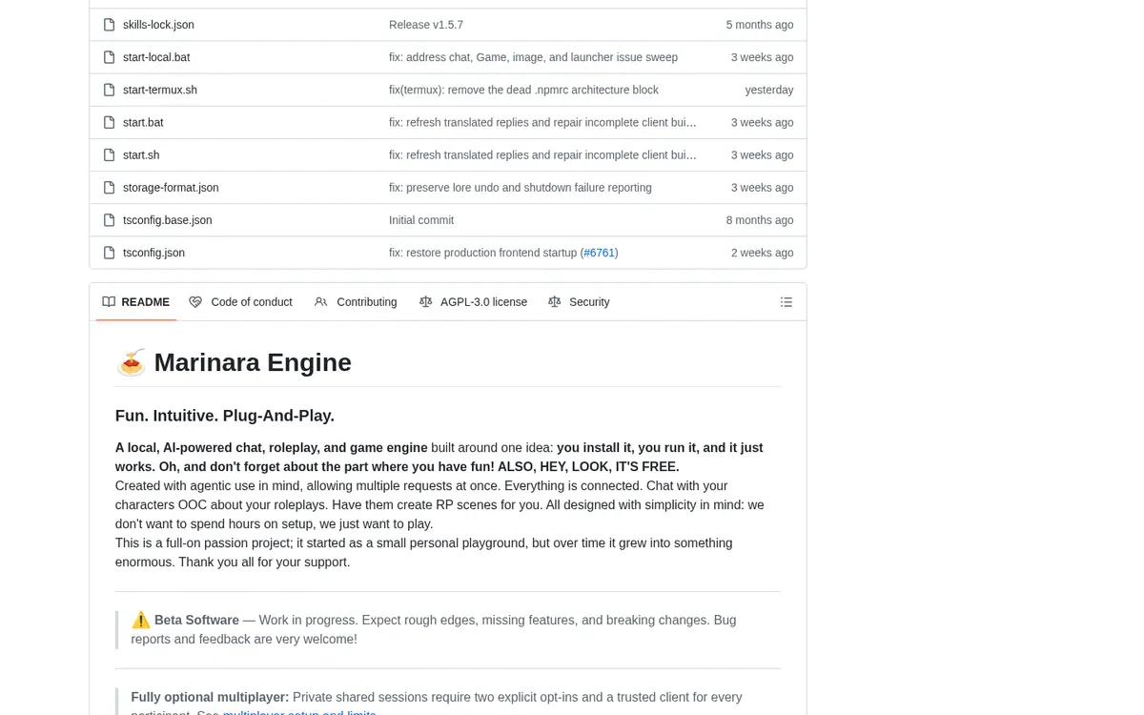Click file icon beside start-termux.sh
1144x715 pixels.
tap(110, 90)
